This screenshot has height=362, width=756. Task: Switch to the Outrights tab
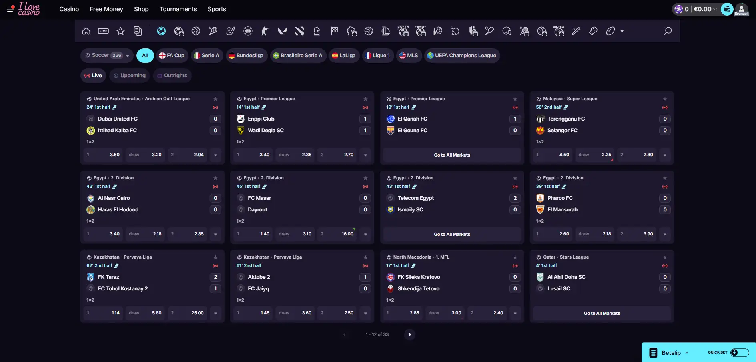pyautogui.click(x=172, y=76)
